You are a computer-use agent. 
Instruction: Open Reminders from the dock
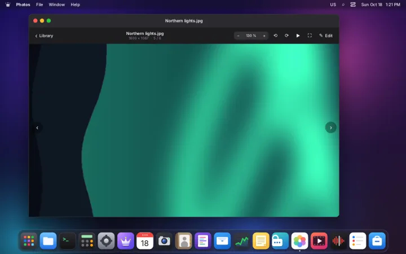358,241
